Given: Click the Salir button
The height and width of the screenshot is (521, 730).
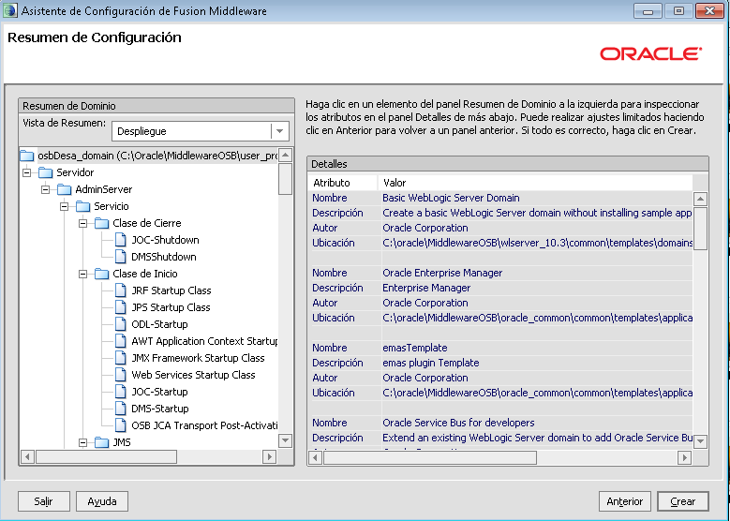Looking at the screenshot, I should [x=44, y=501].
